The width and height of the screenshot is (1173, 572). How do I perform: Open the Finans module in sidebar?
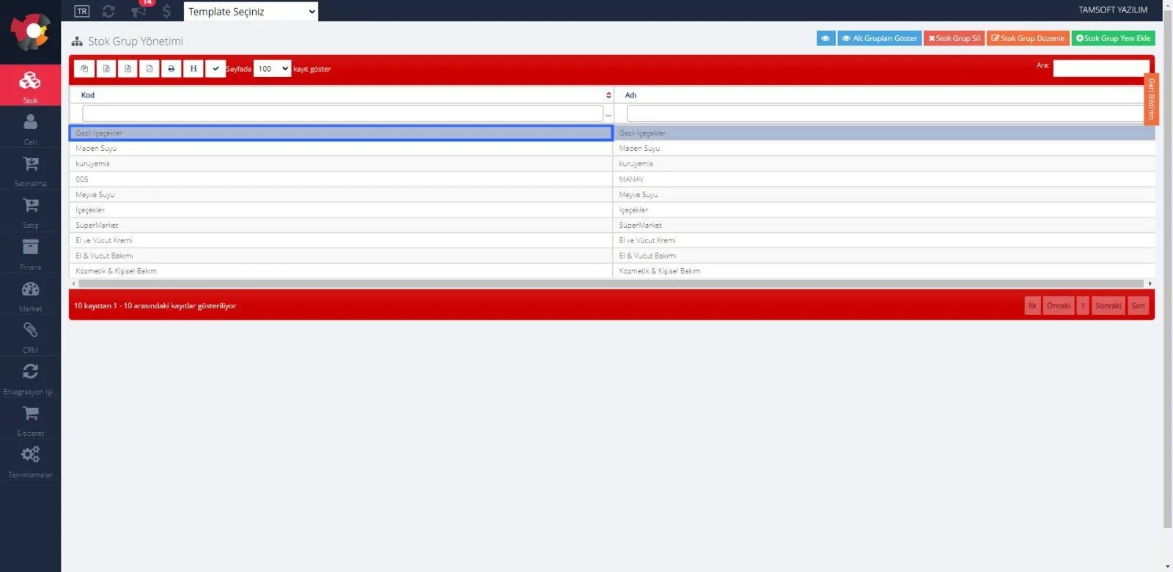click(x=30, y=253)
